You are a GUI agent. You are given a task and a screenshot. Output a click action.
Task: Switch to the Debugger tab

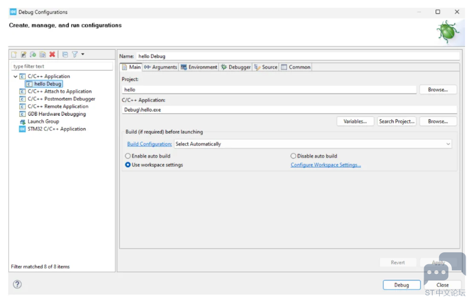pos(236,67)
